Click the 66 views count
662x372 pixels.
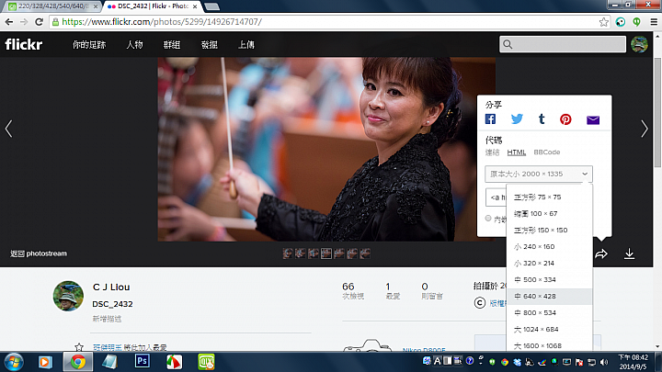[x=348, y=287]
